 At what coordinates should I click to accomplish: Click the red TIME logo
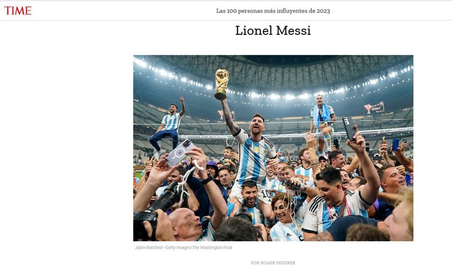pos(18,11)
